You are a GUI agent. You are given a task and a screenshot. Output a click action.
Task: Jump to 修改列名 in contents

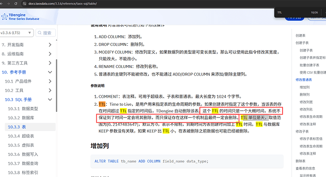[x=306, y=110]
